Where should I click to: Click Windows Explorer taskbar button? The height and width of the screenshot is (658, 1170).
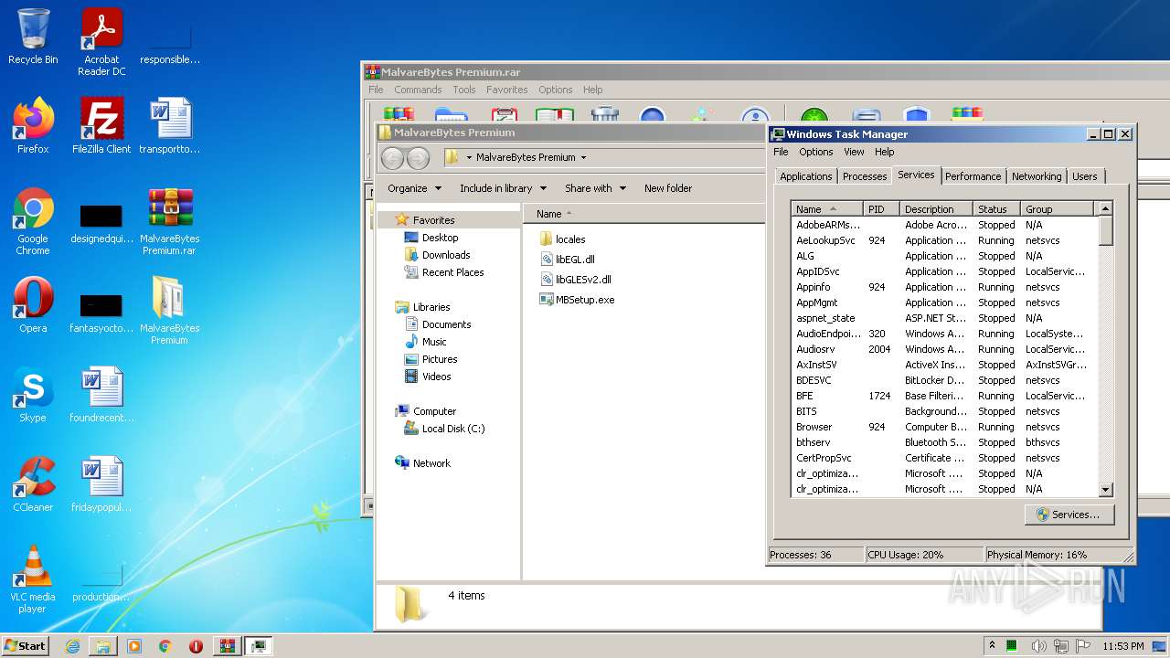click(x=103, y=646)
